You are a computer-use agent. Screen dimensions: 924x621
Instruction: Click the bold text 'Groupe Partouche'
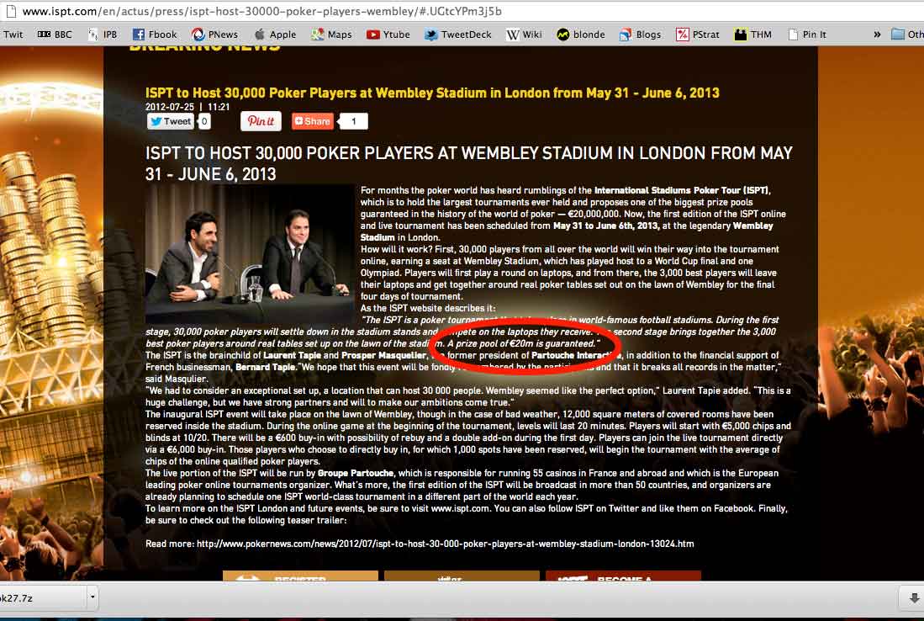tap(356, 473)
